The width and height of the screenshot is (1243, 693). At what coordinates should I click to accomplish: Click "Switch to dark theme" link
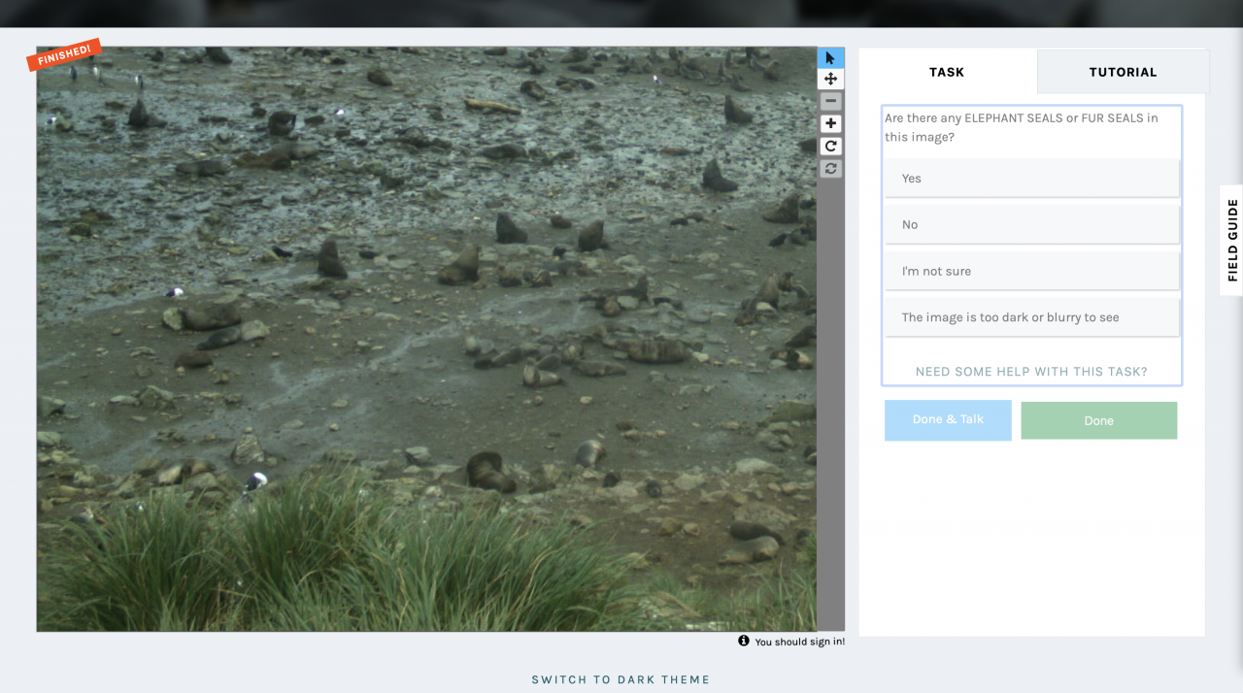point(621,679)
